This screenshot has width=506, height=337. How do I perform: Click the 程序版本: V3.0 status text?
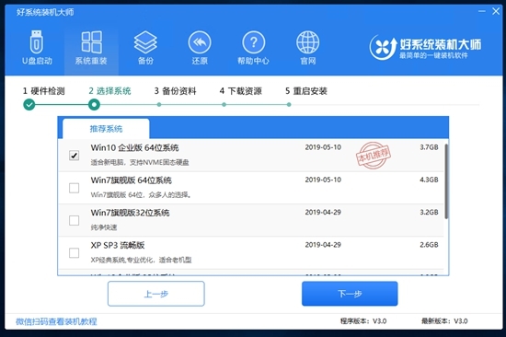click(363, 321)
